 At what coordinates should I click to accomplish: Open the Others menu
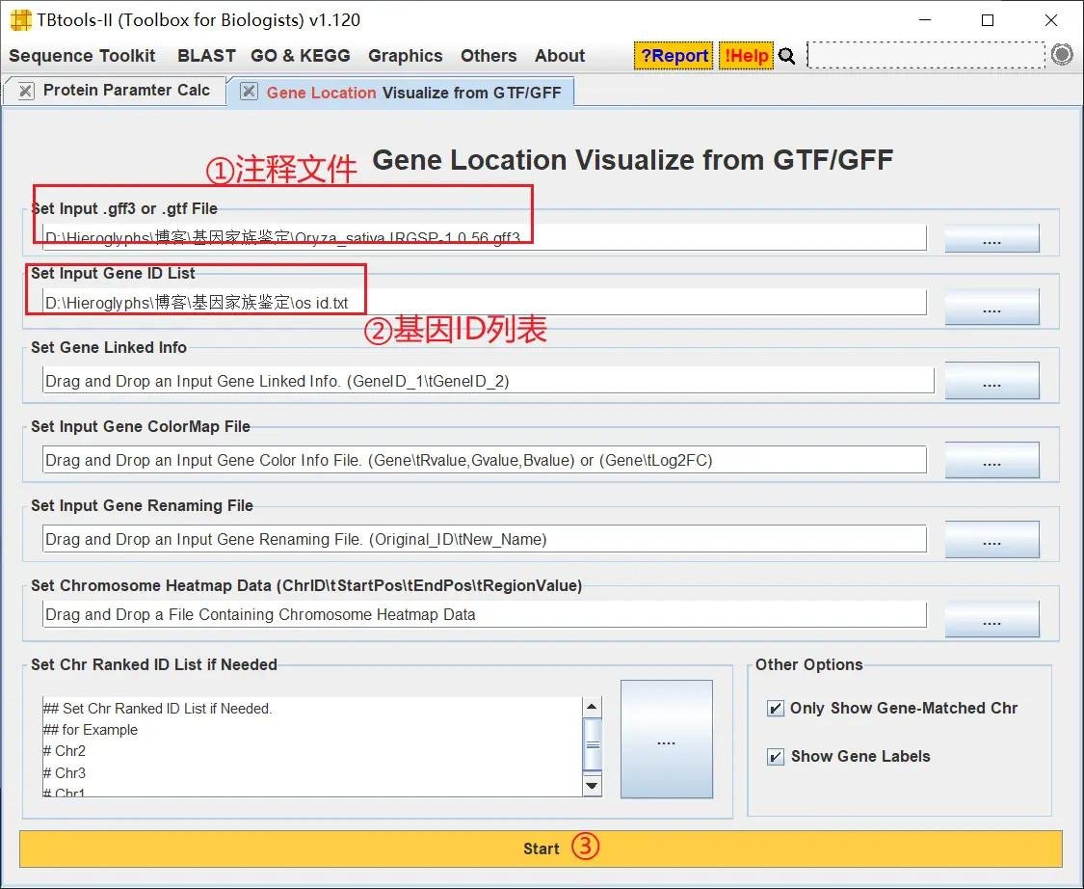pyautogui.click(x=489, y=56)
